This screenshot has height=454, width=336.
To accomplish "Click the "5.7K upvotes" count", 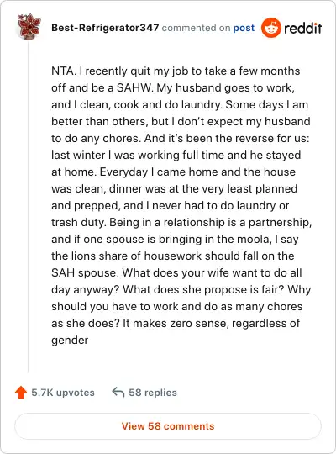I will tap(63, 393).
